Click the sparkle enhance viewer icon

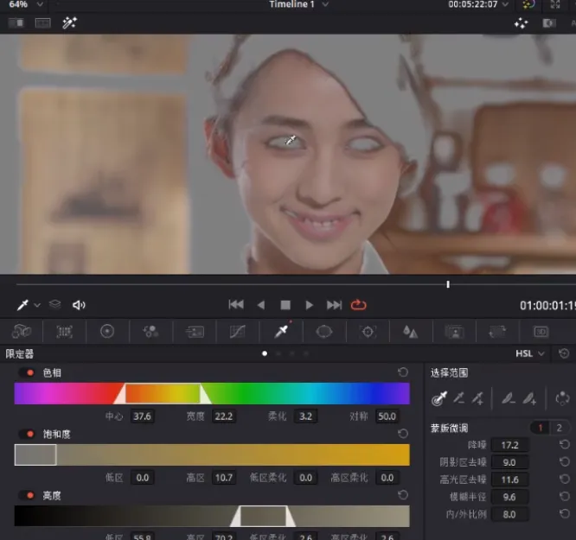[x=521, y=24]
